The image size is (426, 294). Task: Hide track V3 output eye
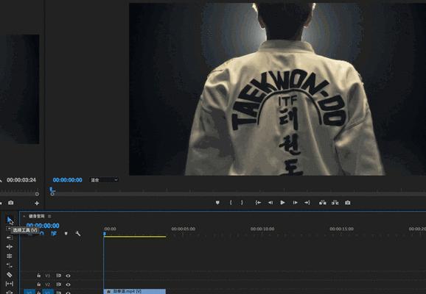pyautogui.click(x=69, y=276)
